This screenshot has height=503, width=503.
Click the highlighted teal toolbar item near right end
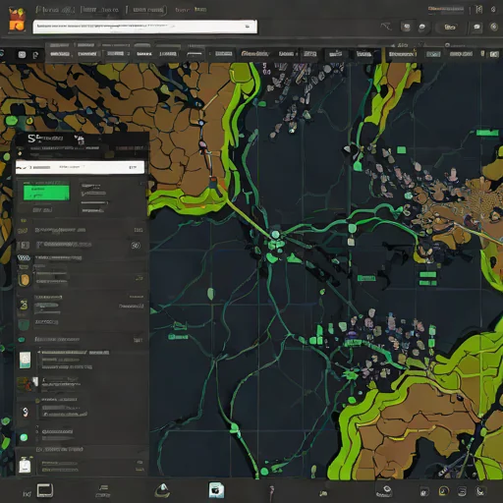[x=433, y=54]
